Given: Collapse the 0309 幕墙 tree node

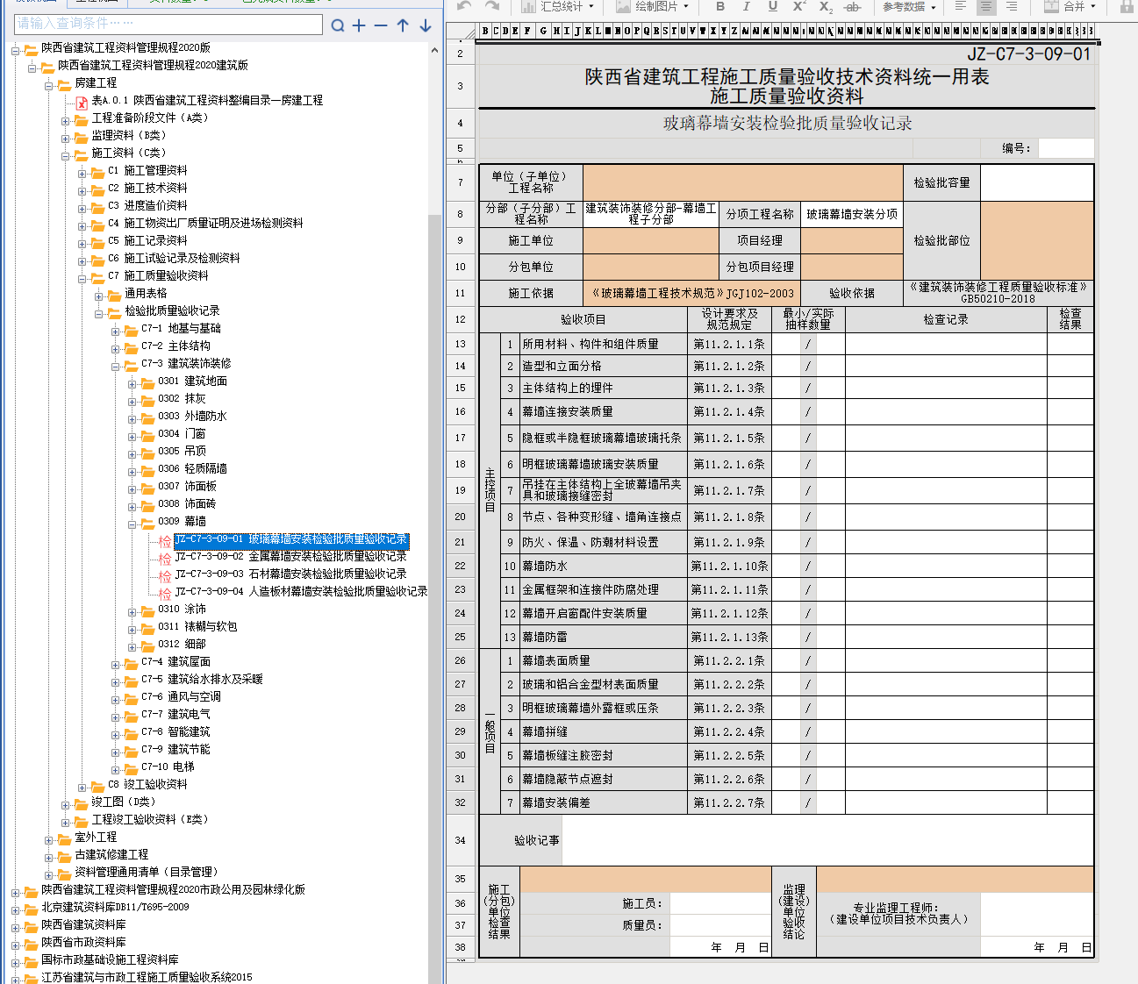Looking at the screenshot, I should 132,524.
